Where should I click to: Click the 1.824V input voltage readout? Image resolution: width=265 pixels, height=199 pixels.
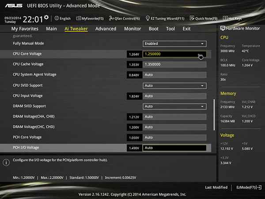[x=134, y=96]
